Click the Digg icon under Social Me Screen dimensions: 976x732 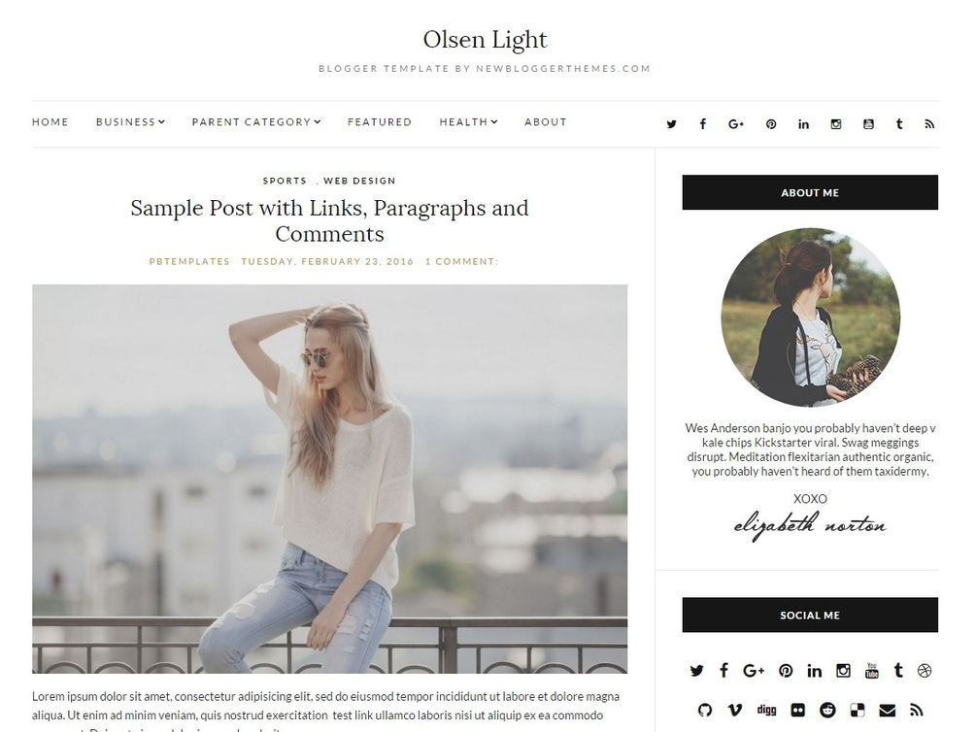[x=766, y=710]
